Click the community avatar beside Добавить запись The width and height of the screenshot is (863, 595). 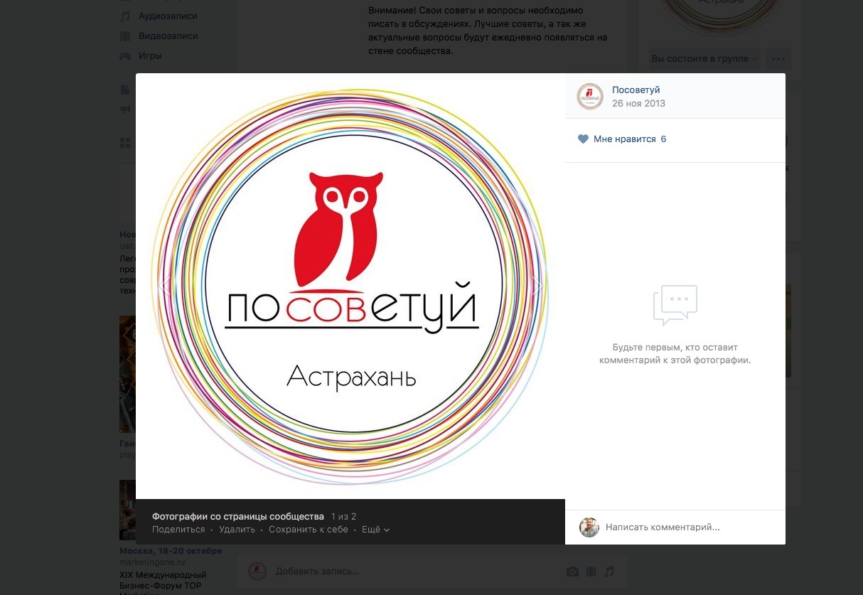click(x=257, y=571)
